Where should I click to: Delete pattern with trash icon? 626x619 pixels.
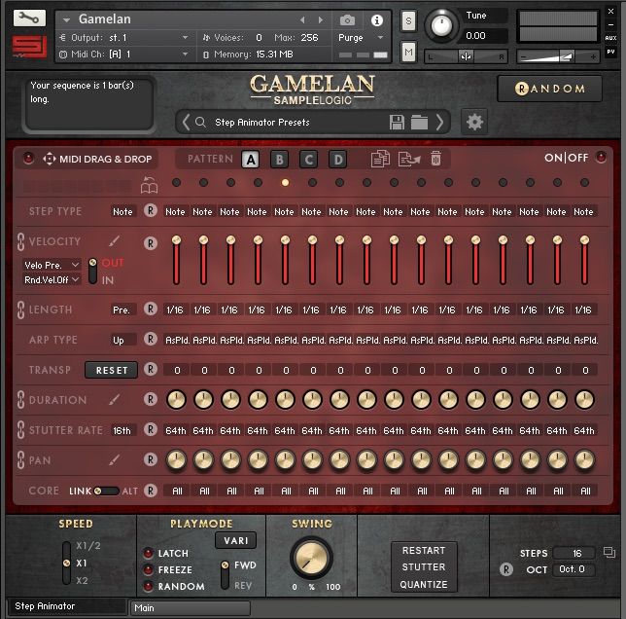coord(435,159)
